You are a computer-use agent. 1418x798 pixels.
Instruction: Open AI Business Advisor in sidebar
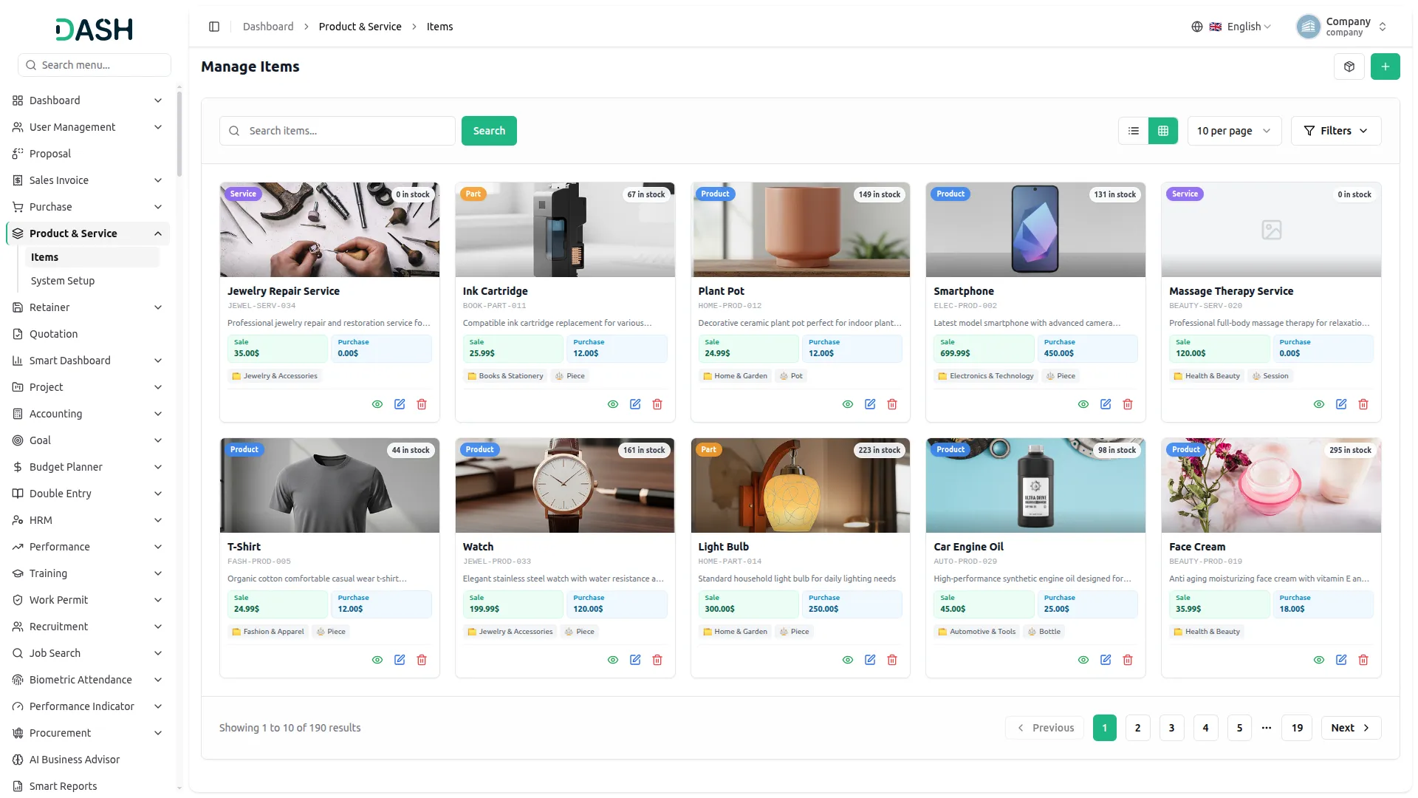point(87,760)
